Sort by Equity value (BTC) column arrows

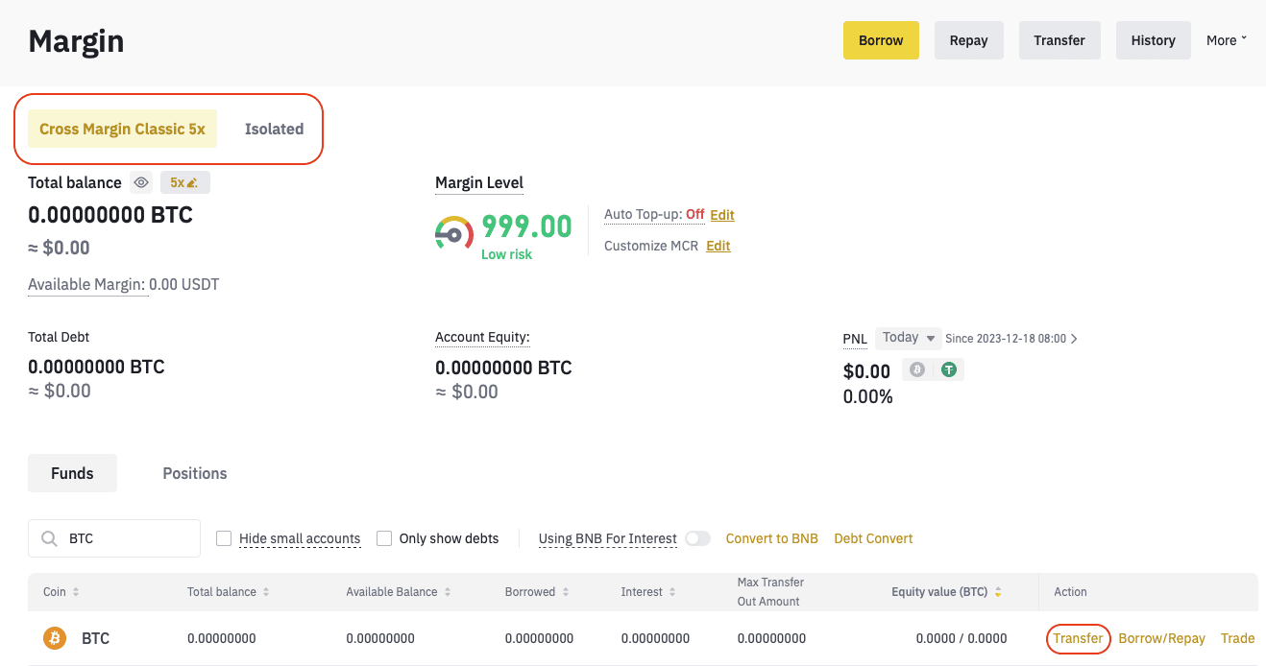point(998,592)
